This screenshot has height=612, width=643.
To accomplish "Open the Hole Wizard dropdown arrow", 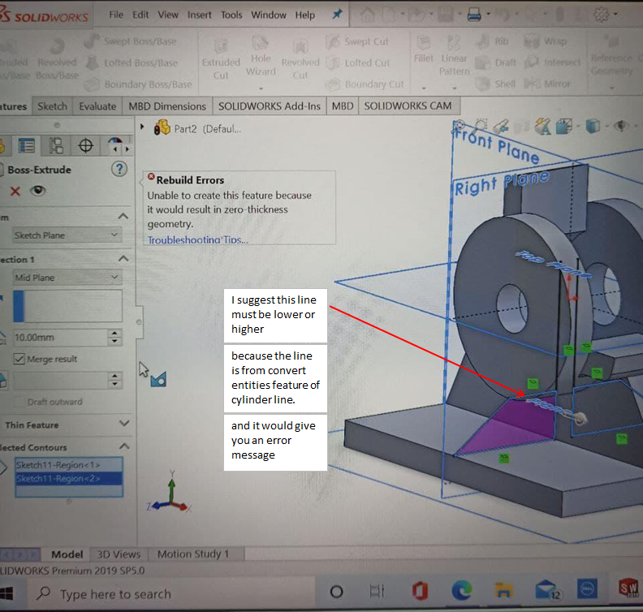I will 261,88.
